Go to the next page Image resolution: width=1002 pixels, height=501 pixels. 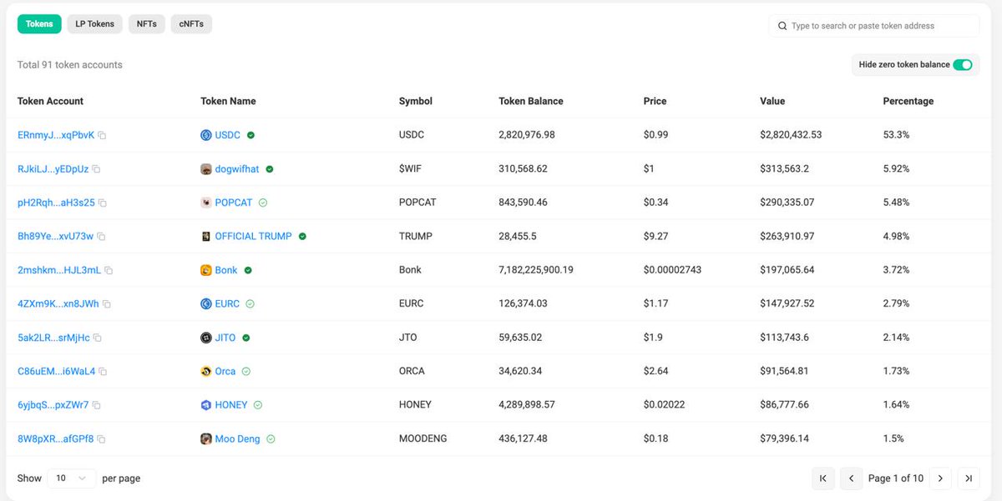pyautogui.click(x=940, y=478)
